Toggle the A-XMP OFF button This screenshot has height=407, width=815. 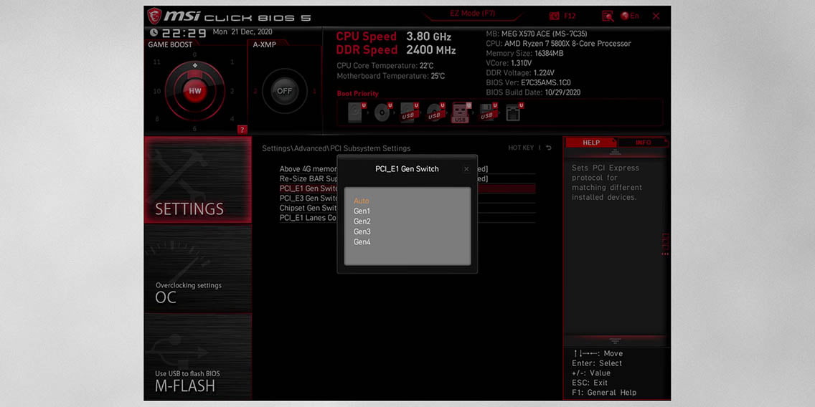coord(284,91)
